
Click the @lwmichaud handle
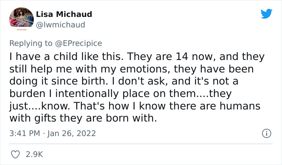coord(60,25)
